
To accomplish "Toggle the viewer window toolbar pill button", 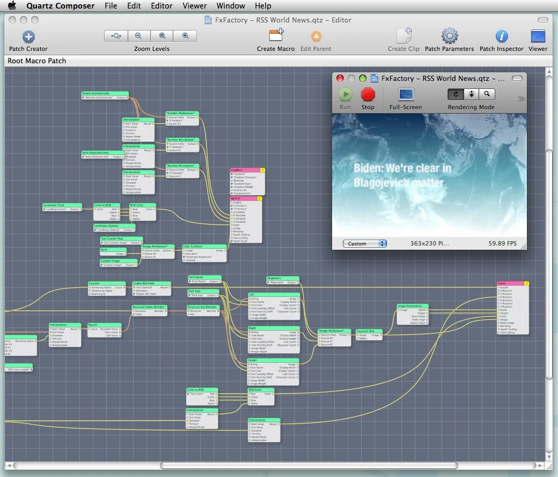I will [x=517, y=78].
